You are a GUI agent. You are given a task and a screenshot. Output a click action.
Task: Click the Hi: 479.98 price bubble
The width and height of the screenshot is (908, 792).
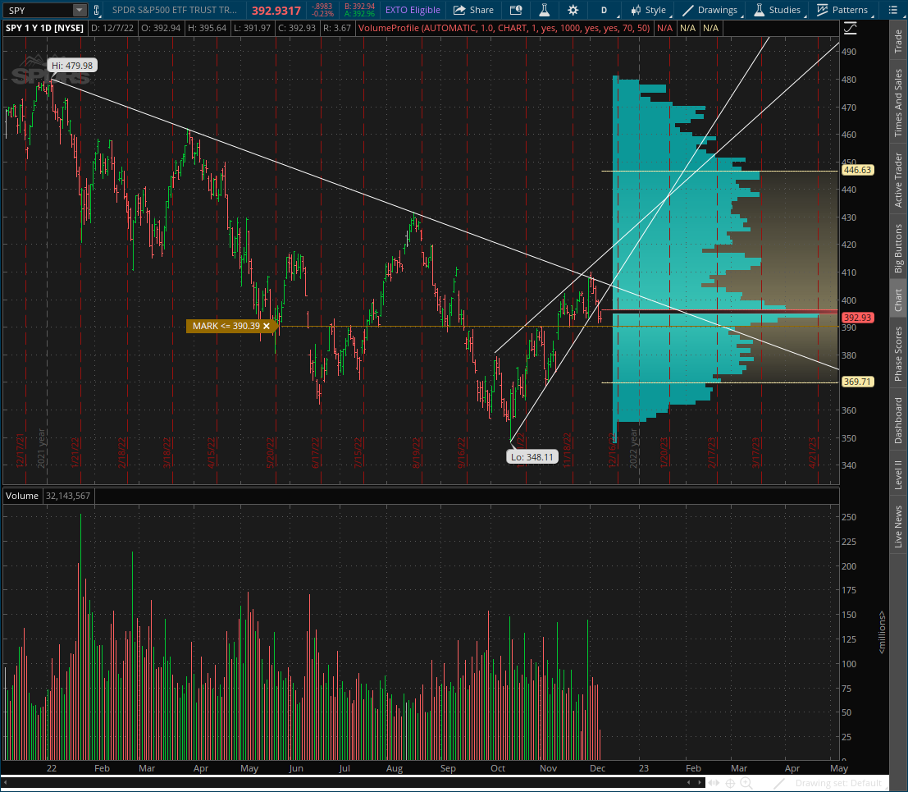tap(72, 66)
